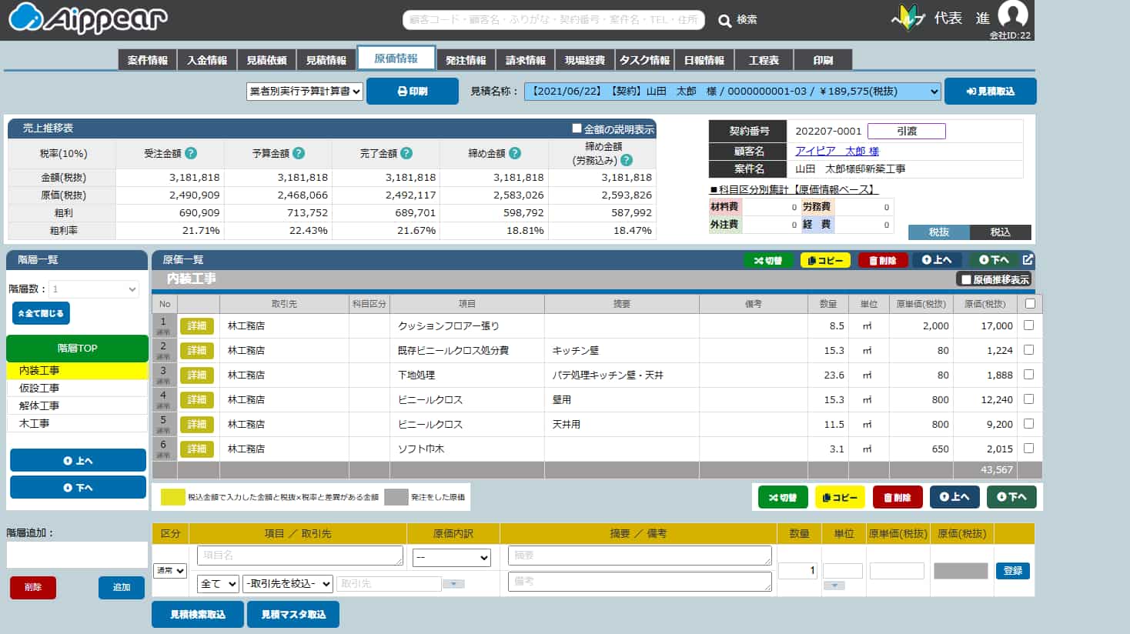The width and height of the screenshot is (1130, 634).
Task: Click the help icon next to 完了金額
Action: tap(406, 153)
